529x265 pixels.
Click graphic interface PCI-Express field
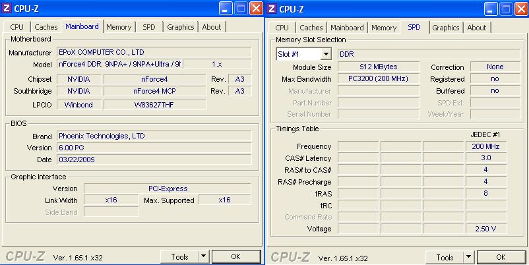(x=168, y=189)
